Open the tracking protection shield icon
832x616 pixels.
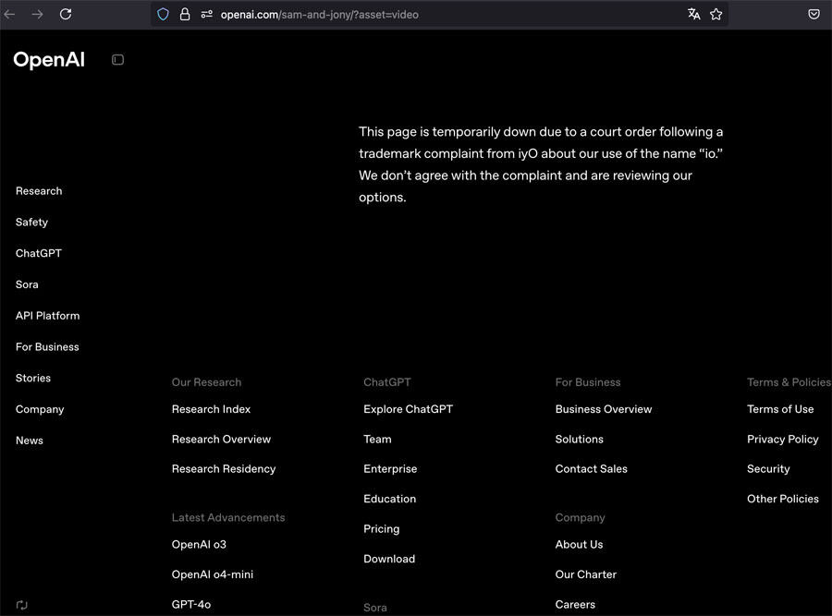click(163, 14)
